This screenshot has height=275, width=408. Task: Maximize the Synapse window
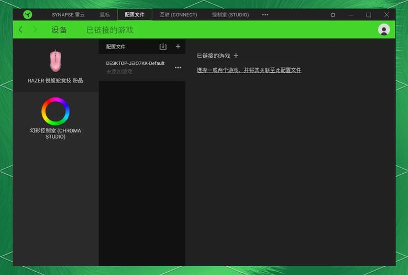[x=368, y=15]
